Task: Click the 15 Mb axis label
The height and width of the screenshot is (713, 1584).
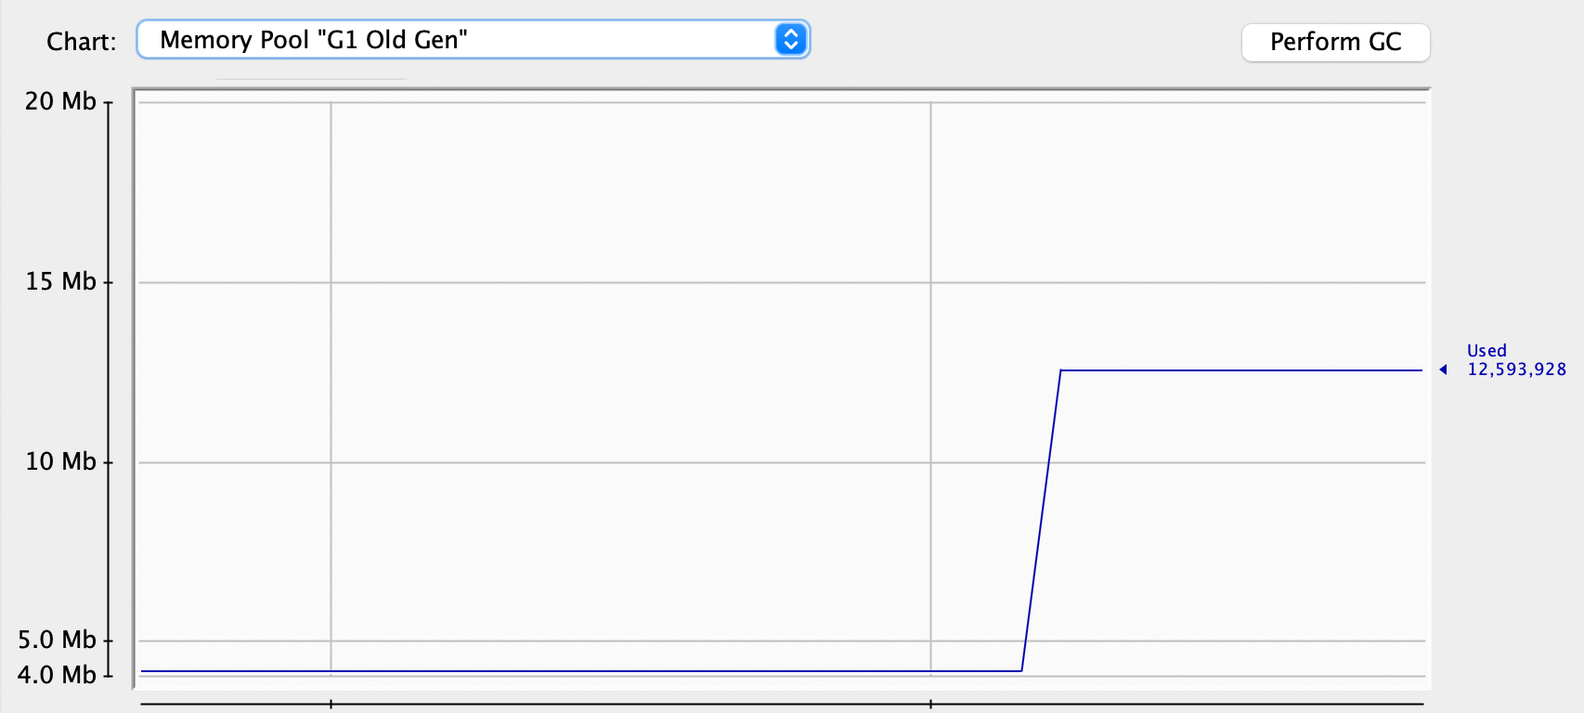Action: tap(60, 281)
